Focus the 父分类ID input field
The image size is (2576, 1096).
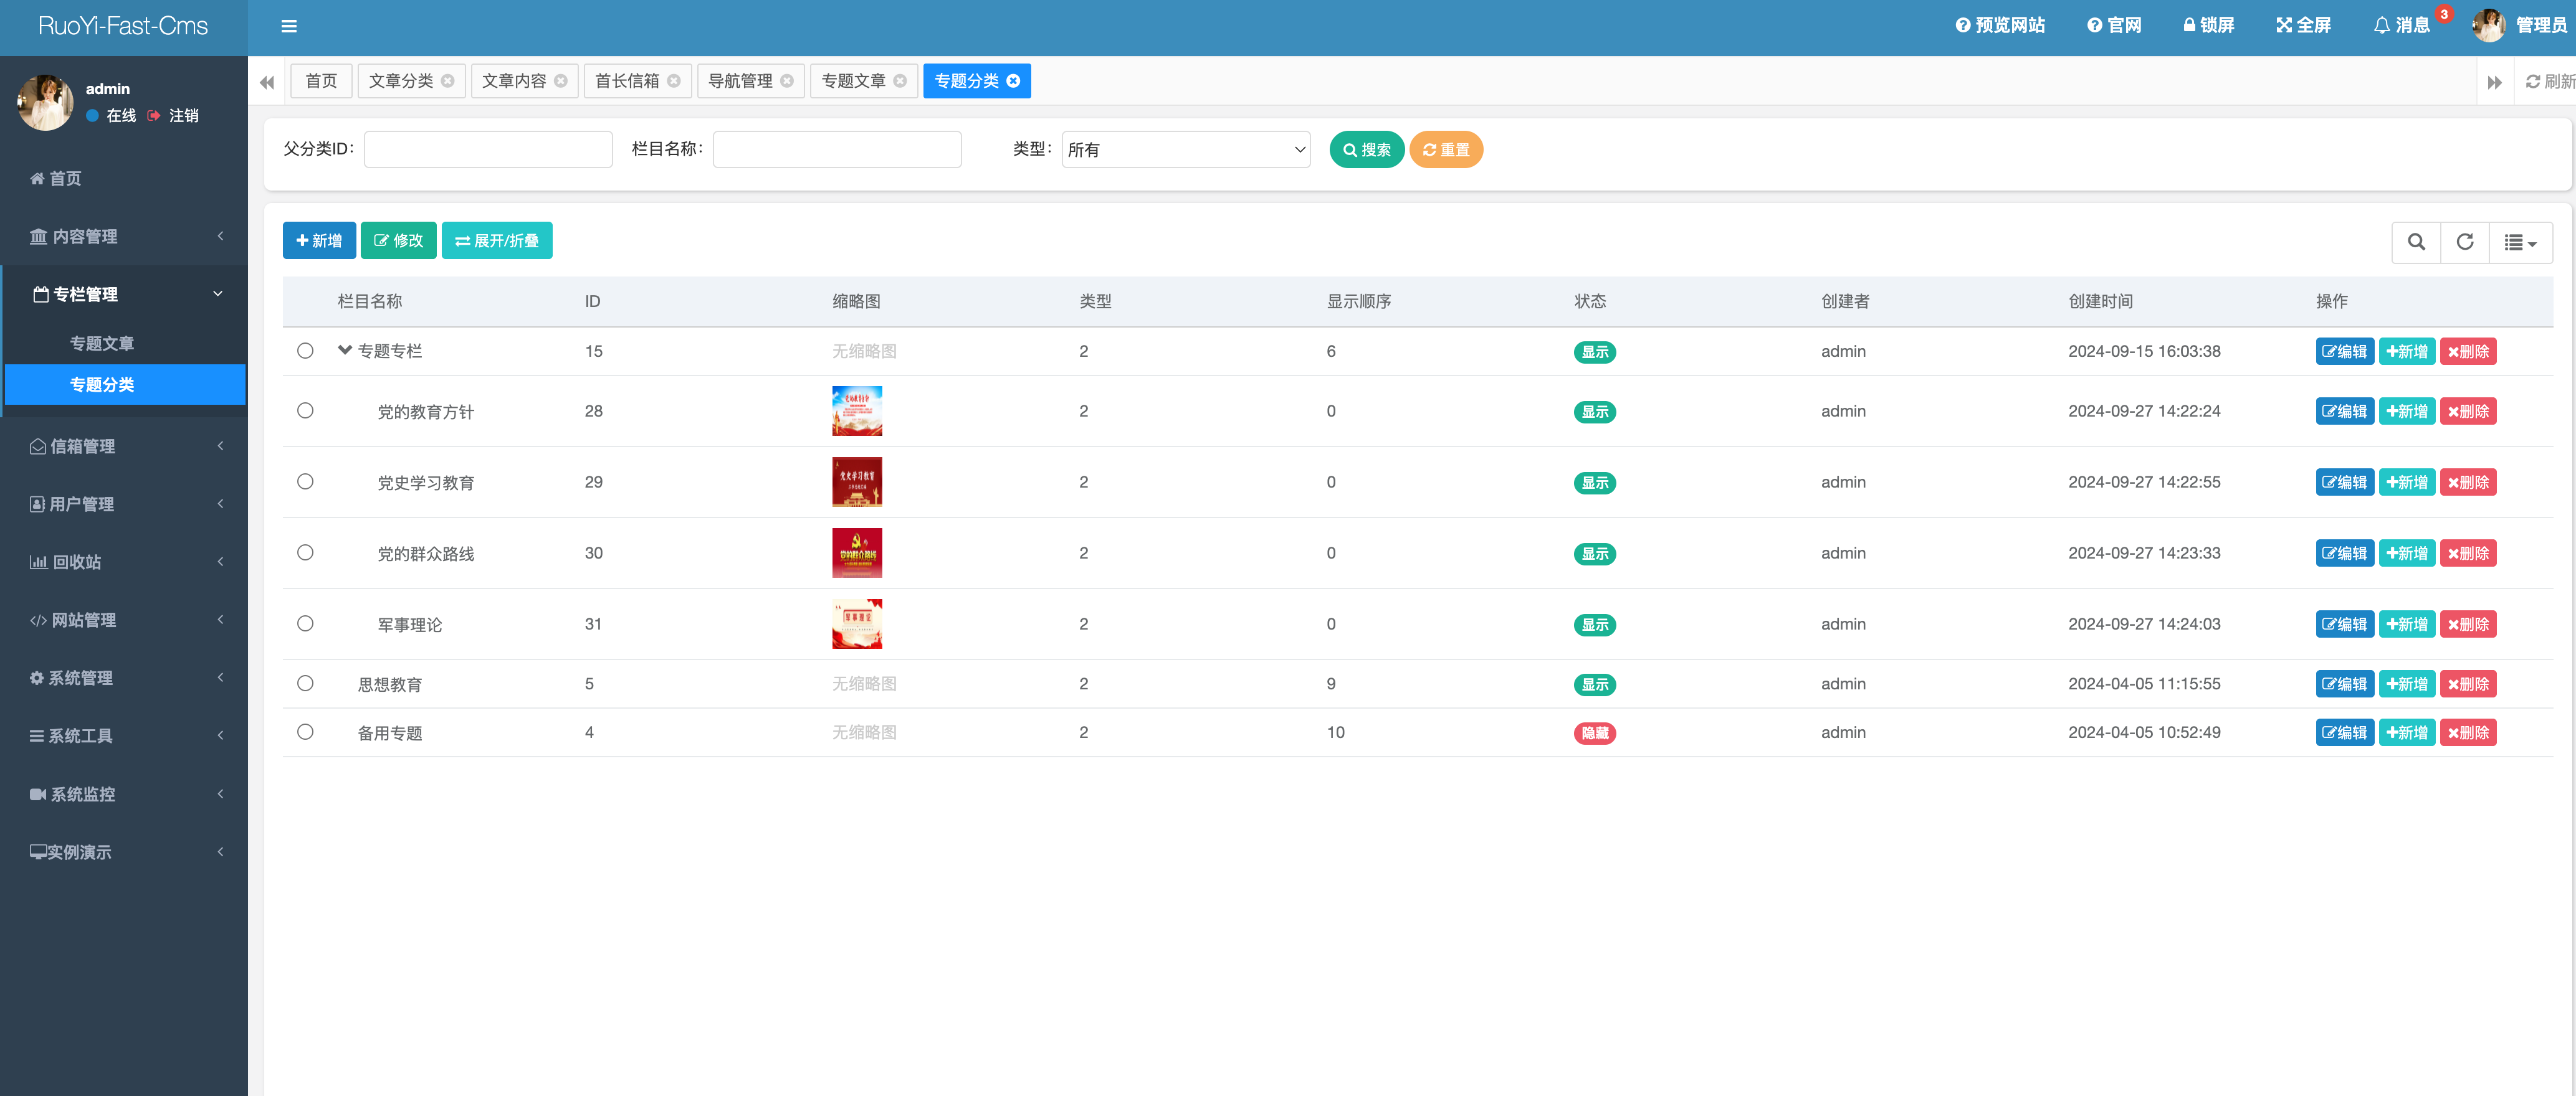[x=488, y=150]
